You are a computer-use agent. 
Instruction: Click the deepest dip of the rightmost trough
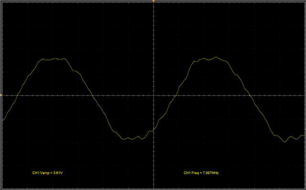tap(285, 142)
